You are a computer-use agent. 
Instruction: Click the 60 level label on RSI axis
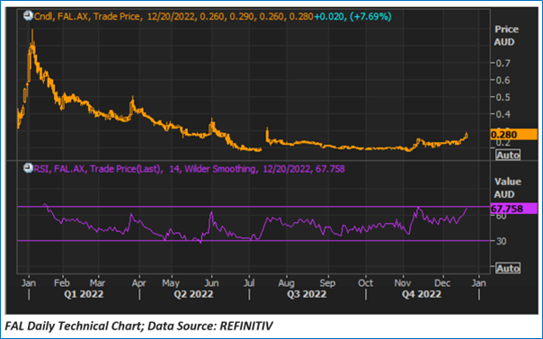501,217
